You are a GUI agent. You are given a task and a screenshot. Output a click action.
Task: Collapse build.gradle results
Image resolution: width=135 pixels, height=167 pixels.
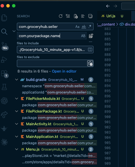click(x=17, y=79)
